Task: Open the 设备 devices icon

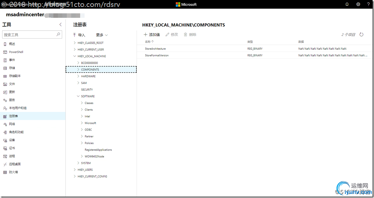Action: coord(5,140)
